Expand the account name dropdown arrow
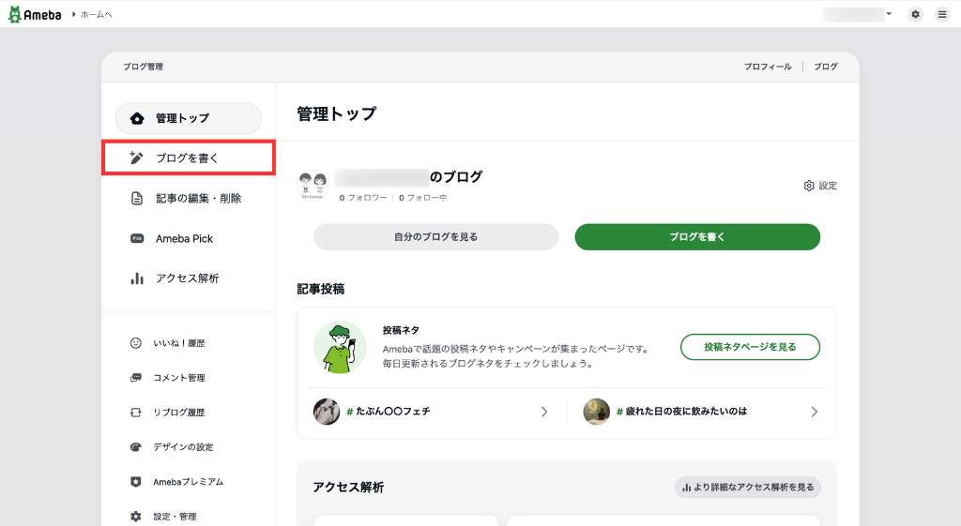This screenshot has height=526, width=961. (889, 13)
